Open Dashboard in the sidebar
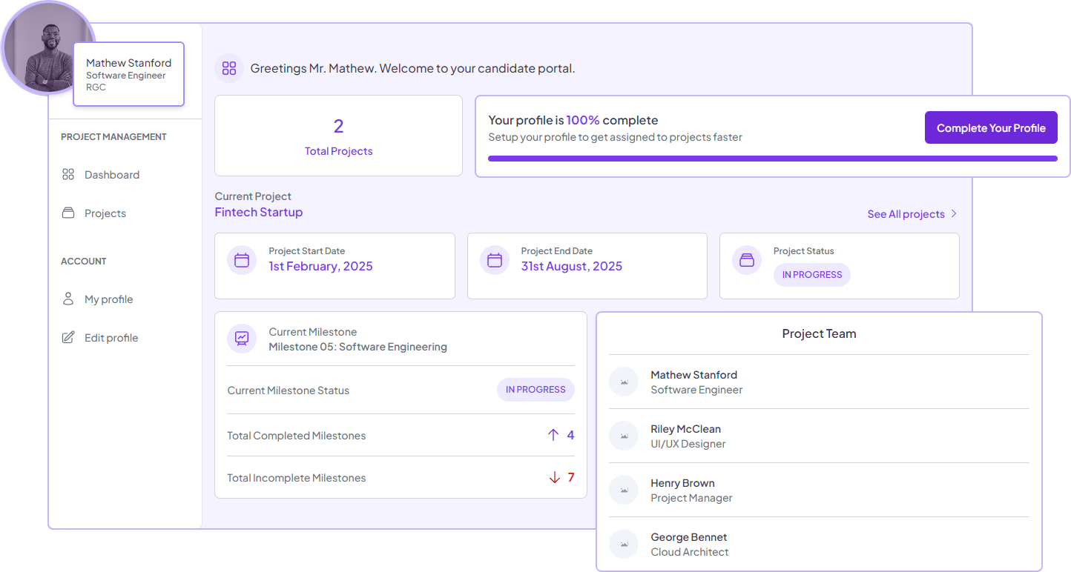Image resolution: width=1071 pixels, height=572 pixels. pos(111,175)
